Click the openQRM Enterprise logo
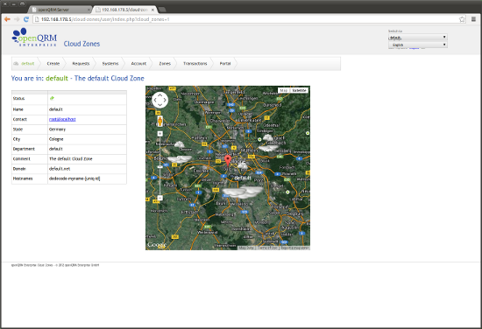The image size is (482, 329). (34, 38)
